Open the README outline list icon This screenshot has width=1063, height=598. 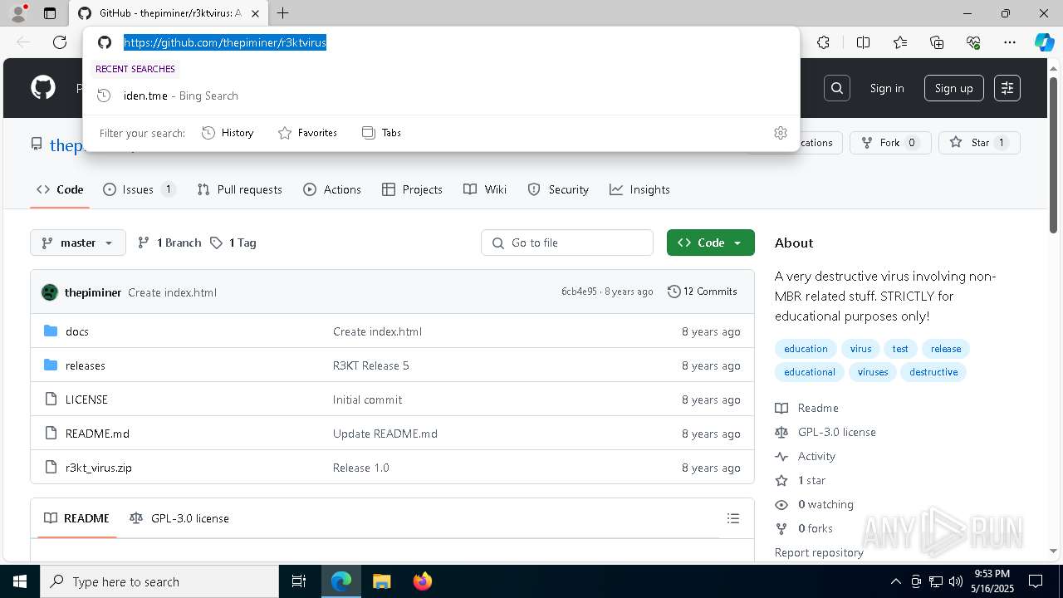[x=733, y=518]
